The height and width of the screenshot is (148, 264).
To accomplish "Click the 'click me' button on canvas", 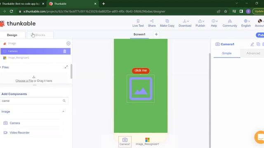I will coord(141,71).
